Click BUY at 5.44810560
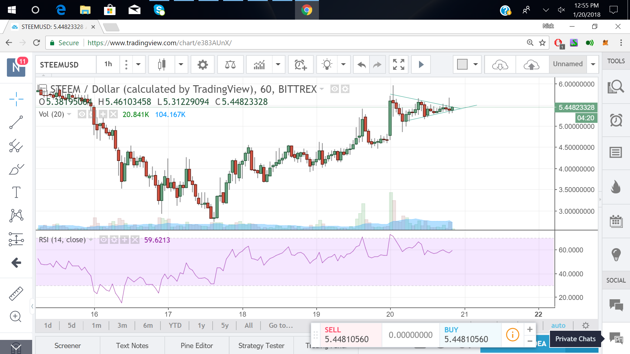This screenshot has width=630, height=354. pos(470,335)
